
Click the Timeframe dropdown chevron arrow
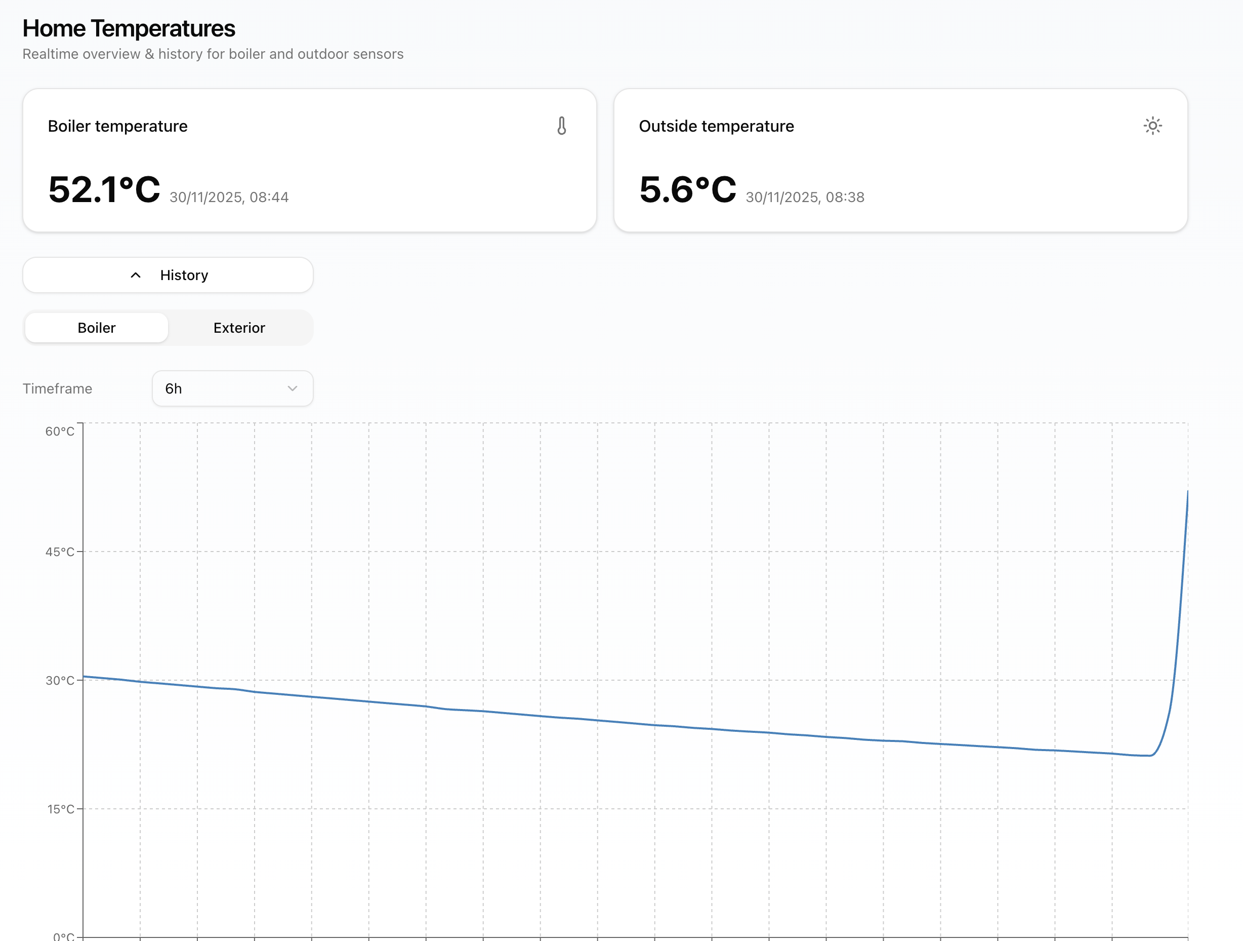[292, 388]
